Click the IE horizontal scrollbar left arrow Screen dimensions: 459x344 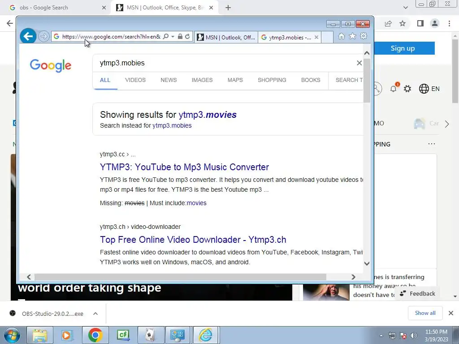29,277
